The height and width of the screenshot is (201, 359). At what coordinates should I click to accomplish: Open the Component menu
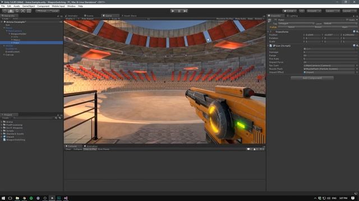point(43,6)
